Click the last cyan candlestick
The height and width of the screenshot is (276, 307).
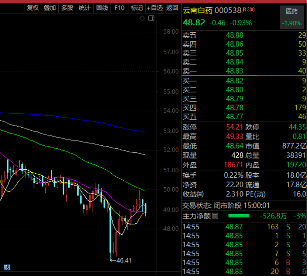pos(145,209)
